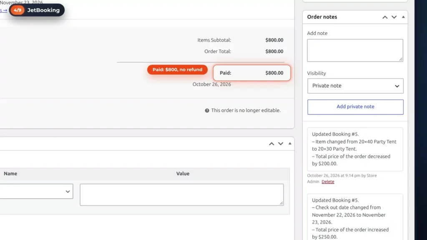Click Add private note button
The height and width of the screenshot is (240, 427).
pos(355,107)
